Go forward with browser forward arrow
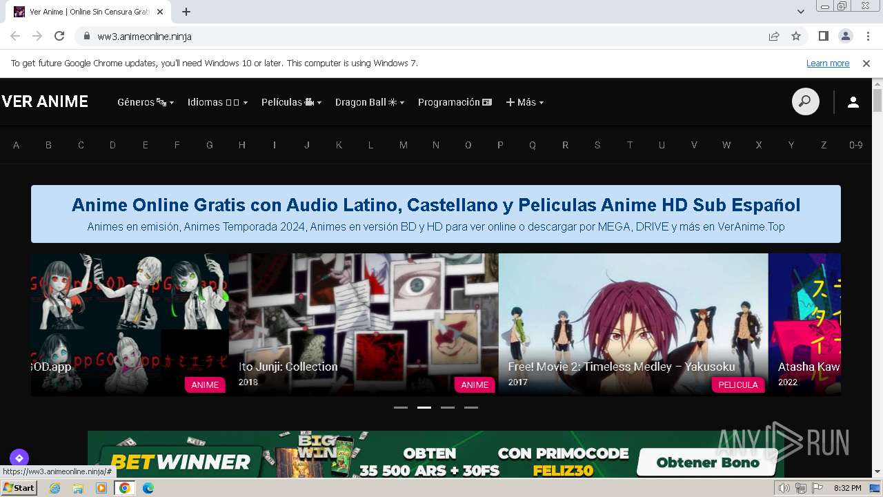The width and height of the screenshot is (883, 497). point(37,36)
